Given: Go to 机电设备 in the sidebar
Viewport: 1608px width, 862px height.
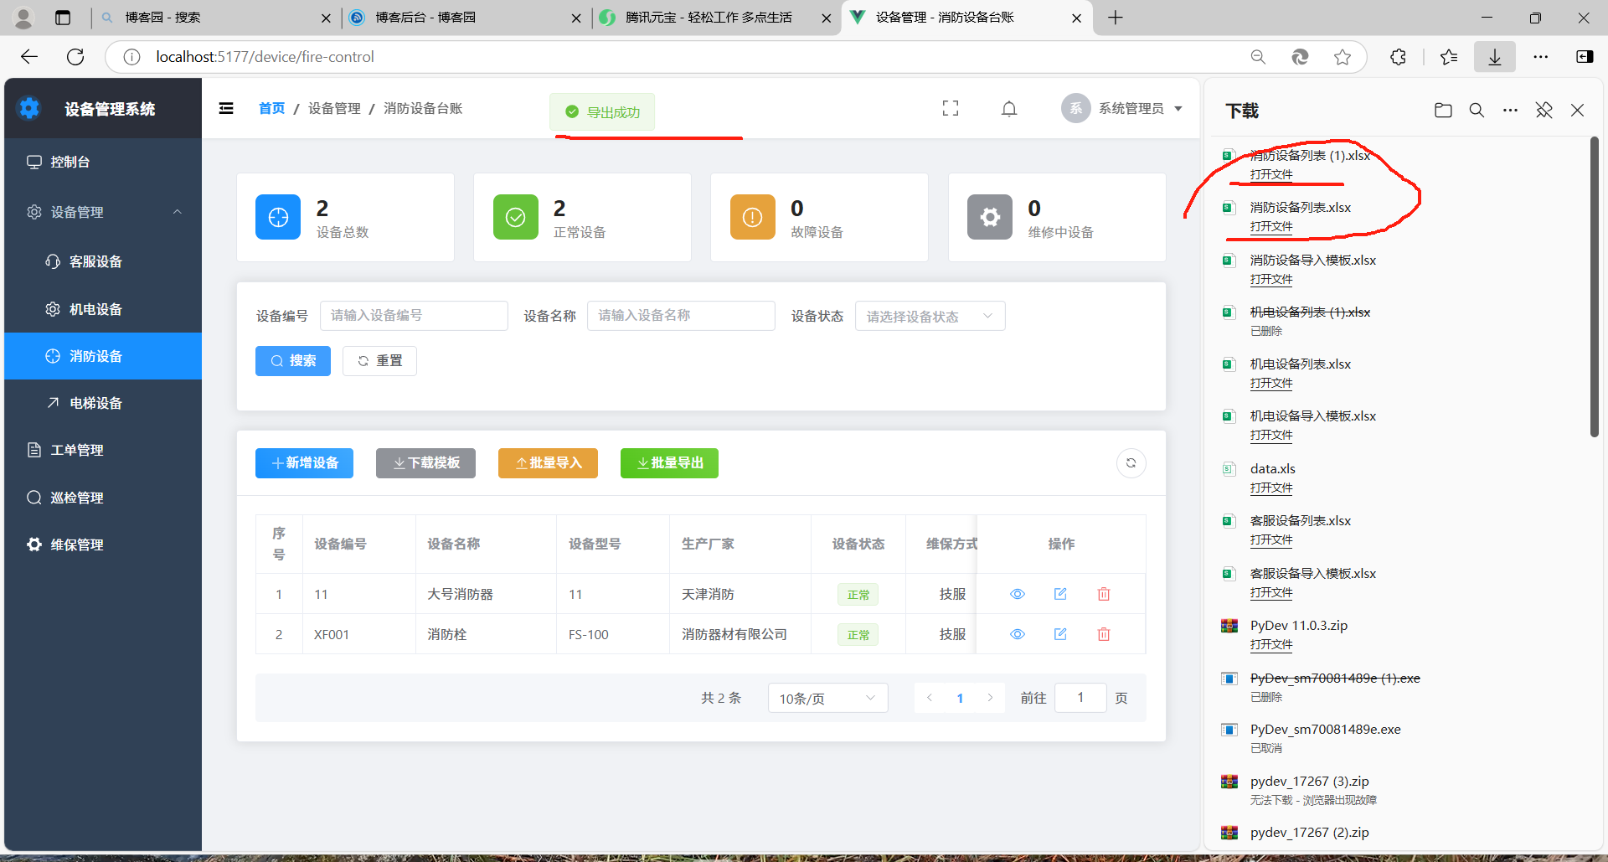Looking at the screenshot, I should tap(103, 309).
